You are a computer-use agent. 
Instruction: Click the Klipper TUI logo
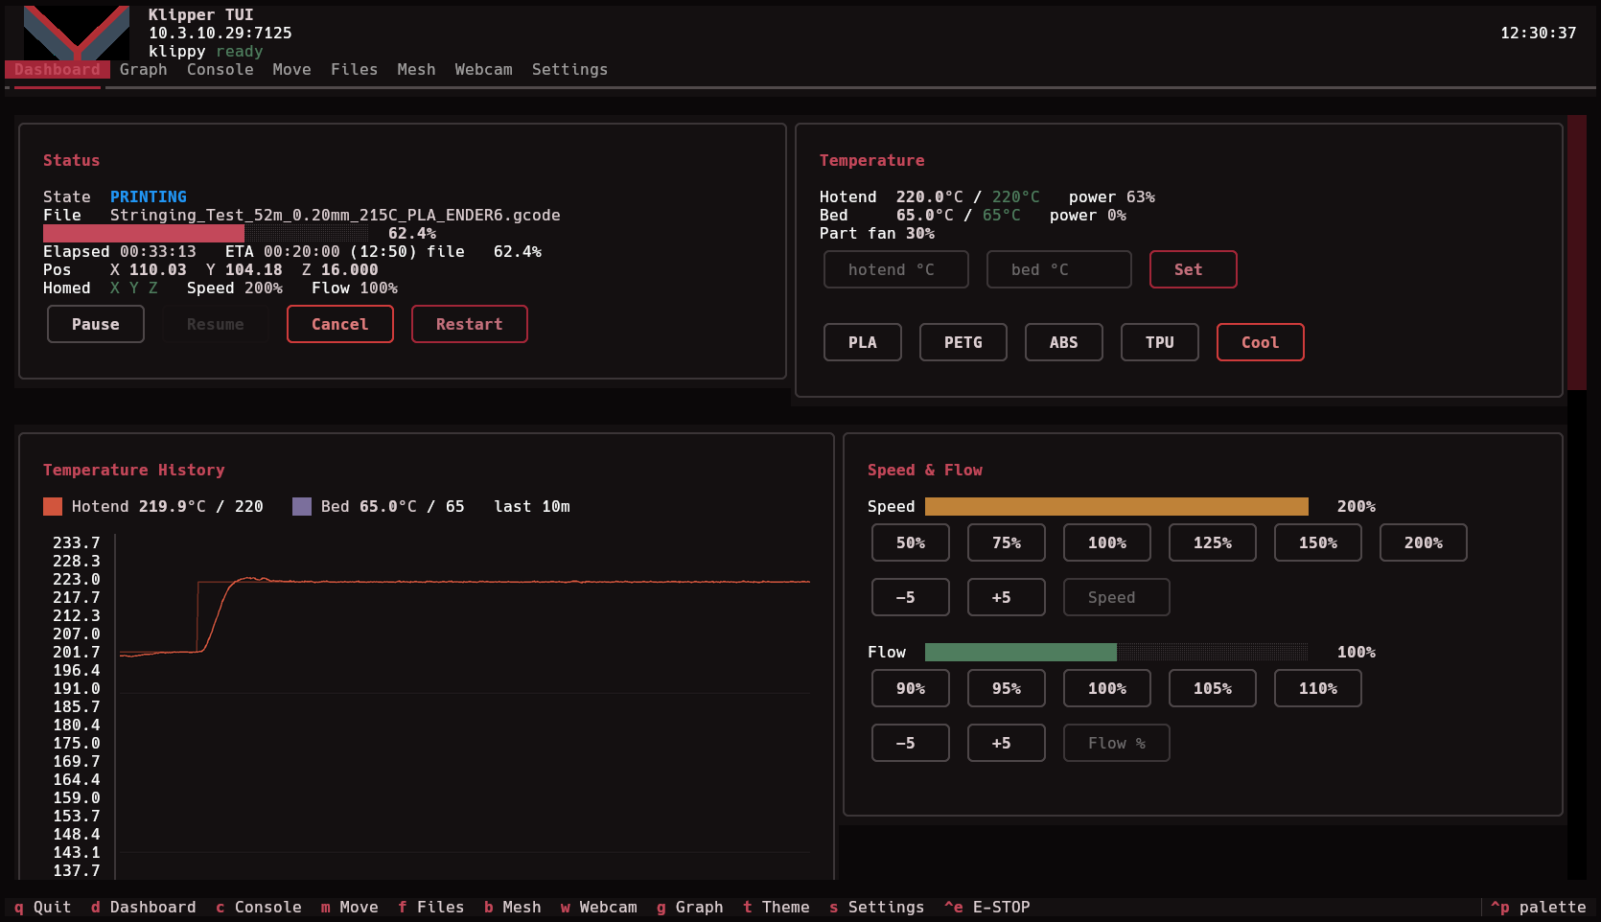pyautogui.click(x=77, y=33)
